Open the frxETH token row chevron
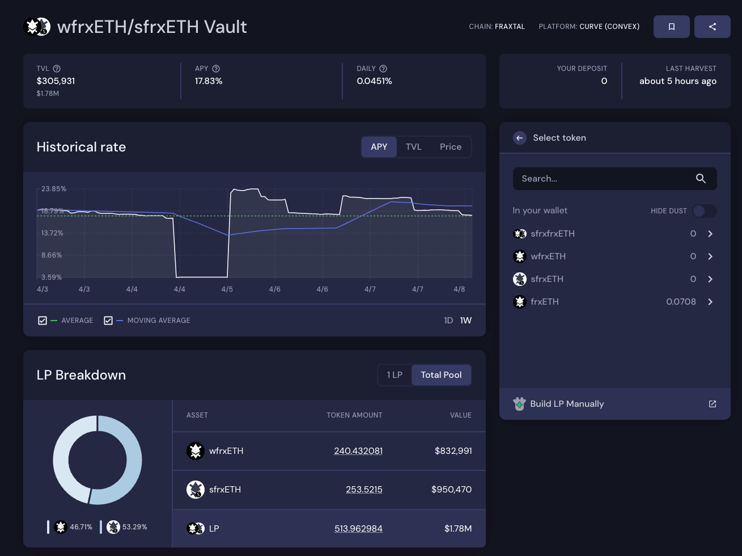This screenshot has height=556, width=742. pos(710,302)
